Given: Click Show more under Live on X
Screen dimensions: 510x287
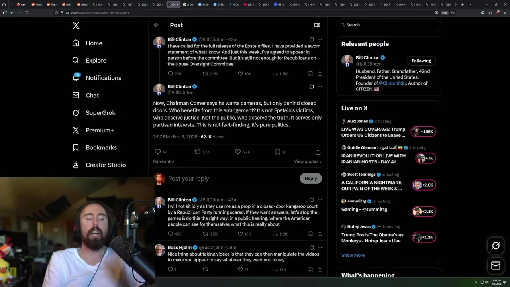Looking at the screenshot, I should coord(353,255).
